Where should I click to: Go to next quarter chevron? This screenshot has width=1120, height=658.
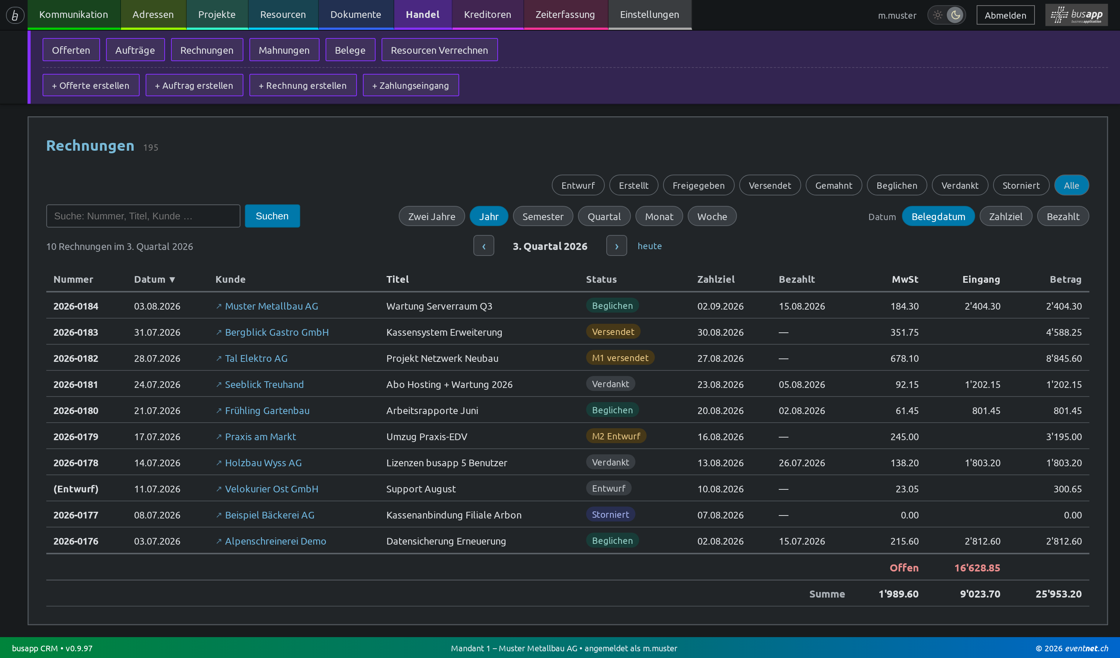616,246
